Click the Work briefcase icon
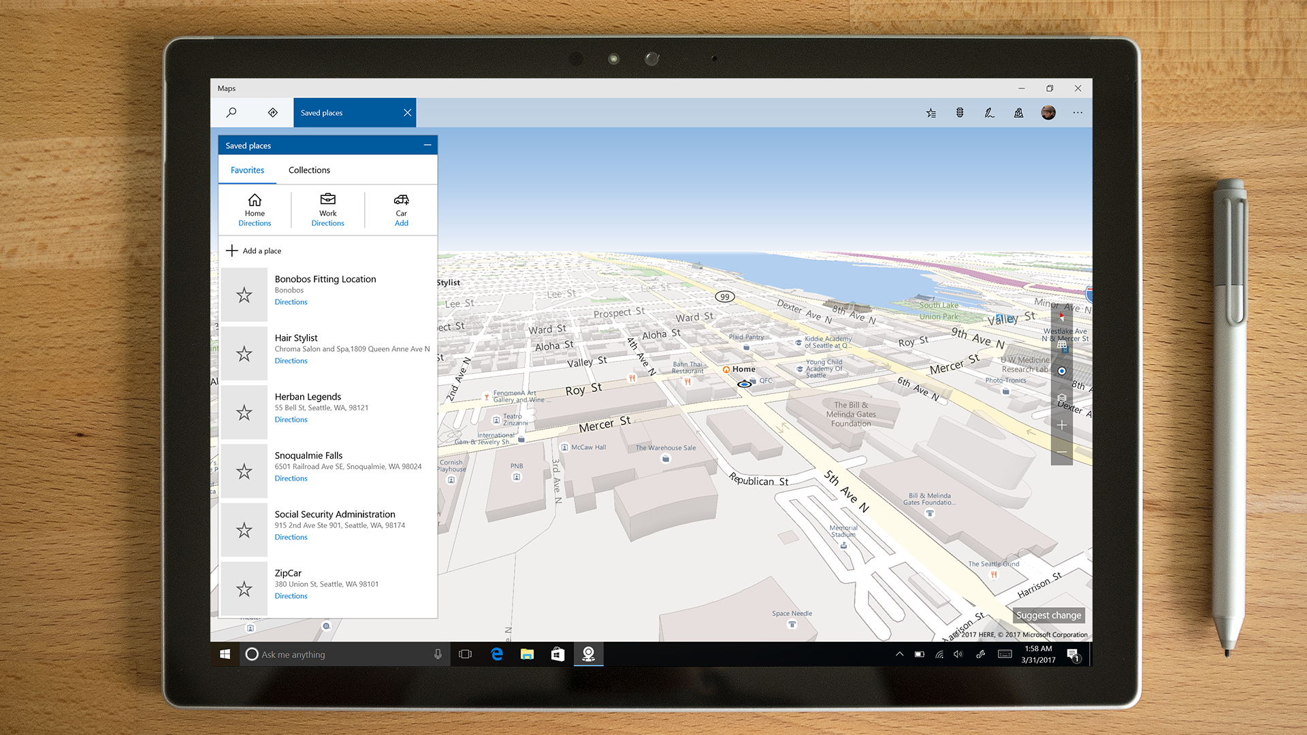 pos(328,199)
